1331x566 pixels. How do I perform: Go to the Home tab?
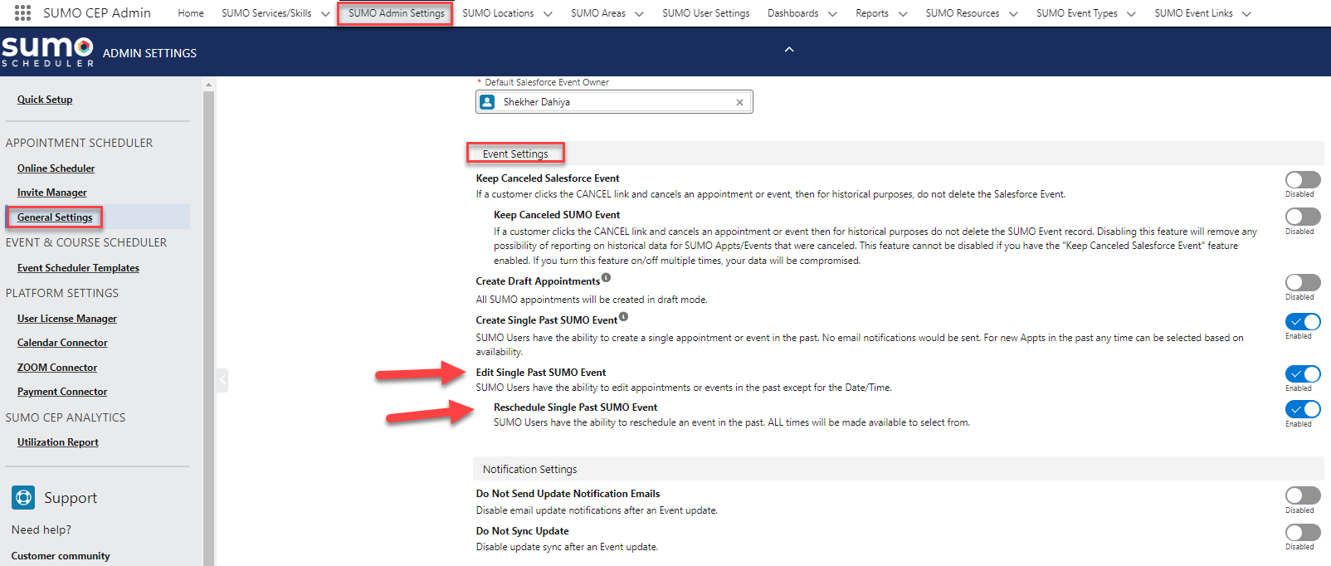(x=191, y=13)
